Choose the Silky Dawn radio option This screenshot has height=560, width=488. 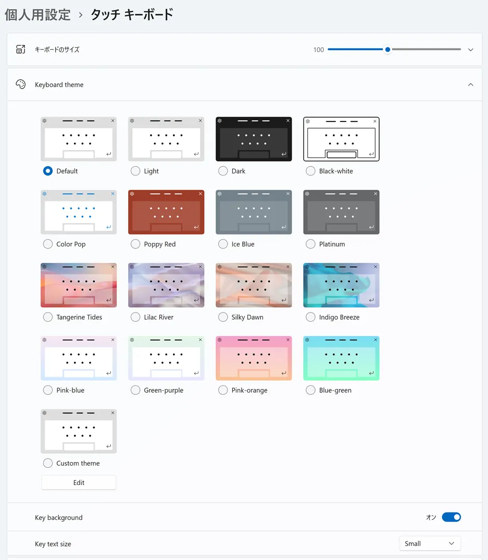(x=223, y=317)
